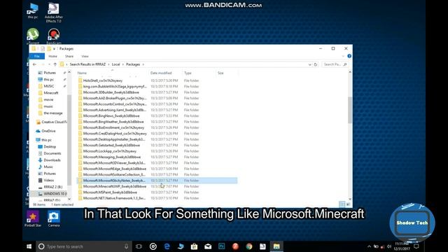This screenshot has height=252, width=448.
Task: Select Microsoft.MicrosoftEdge folder
Action: click(115, 169)
